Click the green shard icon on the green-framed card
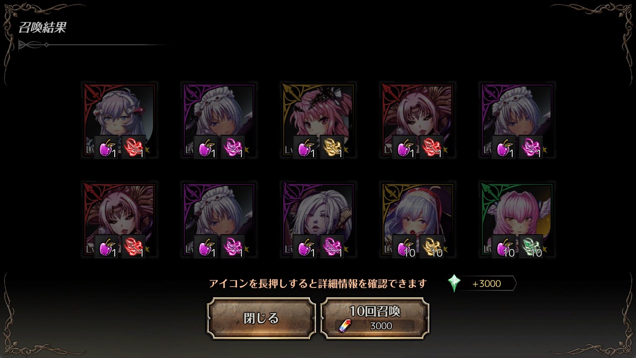 [x=531, y=247]
